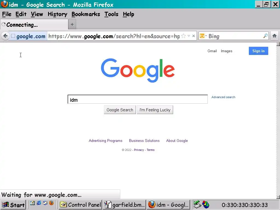280x210 pixels.
Task: Bookmark this page with the star icon
Action: coord(183,36)
